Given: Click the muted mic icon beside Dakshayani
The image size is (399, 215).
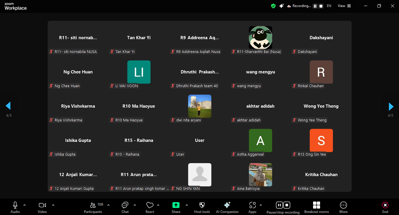Looking at the screenshot, I should click(294, 51).
